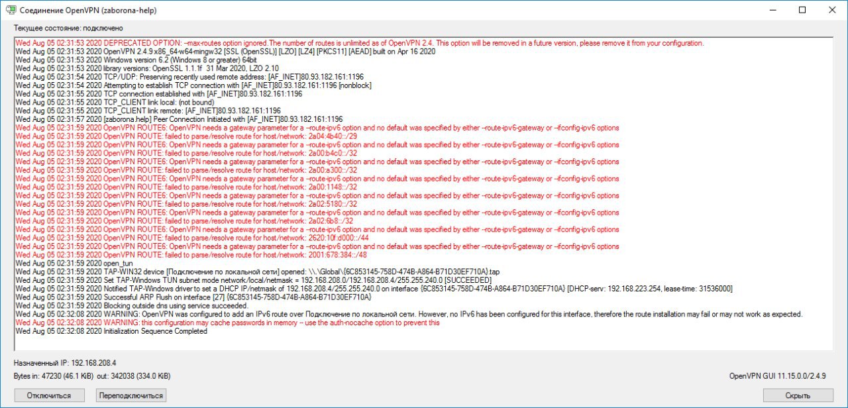Screen dimensions: 848x408
Task: Click the Назначенный IP: 192.168.208.4 label
Action: click(65, 363)
